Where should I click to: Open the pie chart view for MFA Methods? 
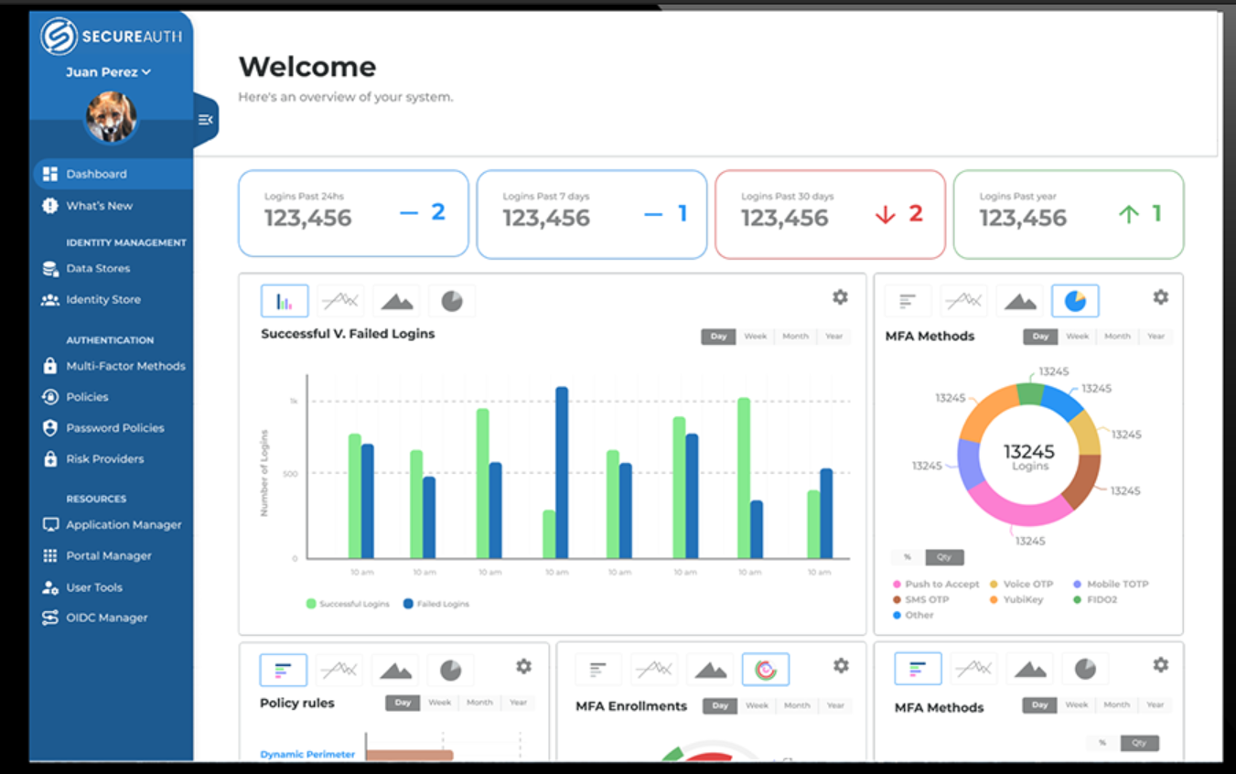coord(1075,300)
